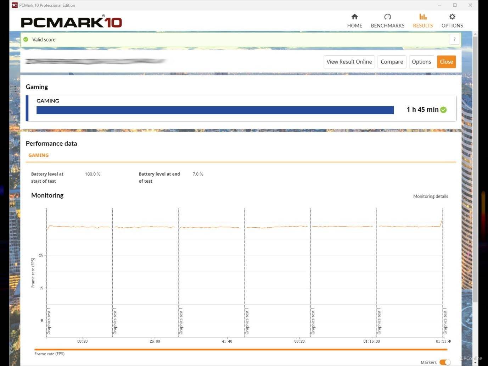This screenshot has height=366, width=488.
Task: Click the green check beside 1 h 45 min
Action: (x=443, y=110)
